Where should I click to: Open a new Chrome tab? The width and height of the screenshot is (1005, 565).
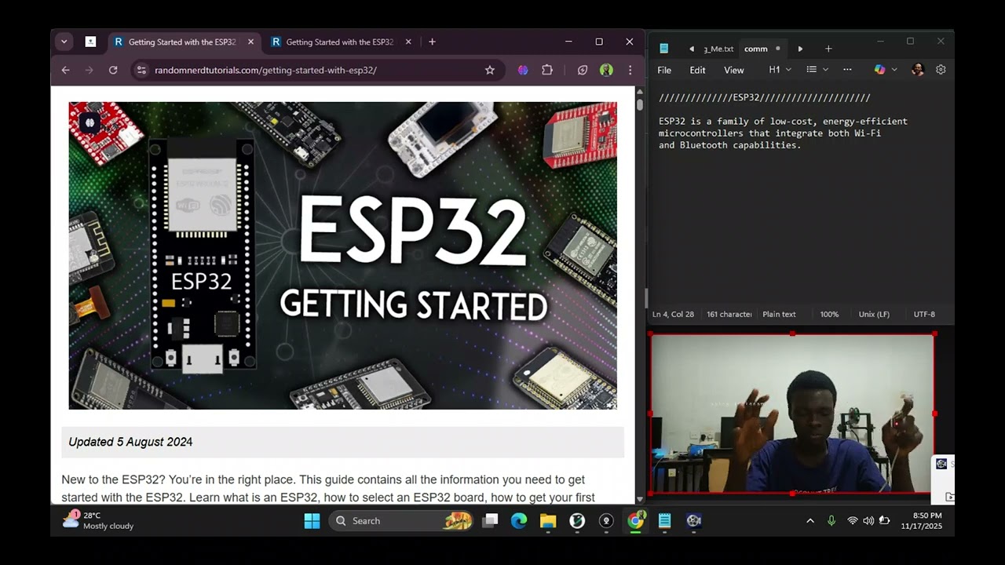tap(432, 42)
